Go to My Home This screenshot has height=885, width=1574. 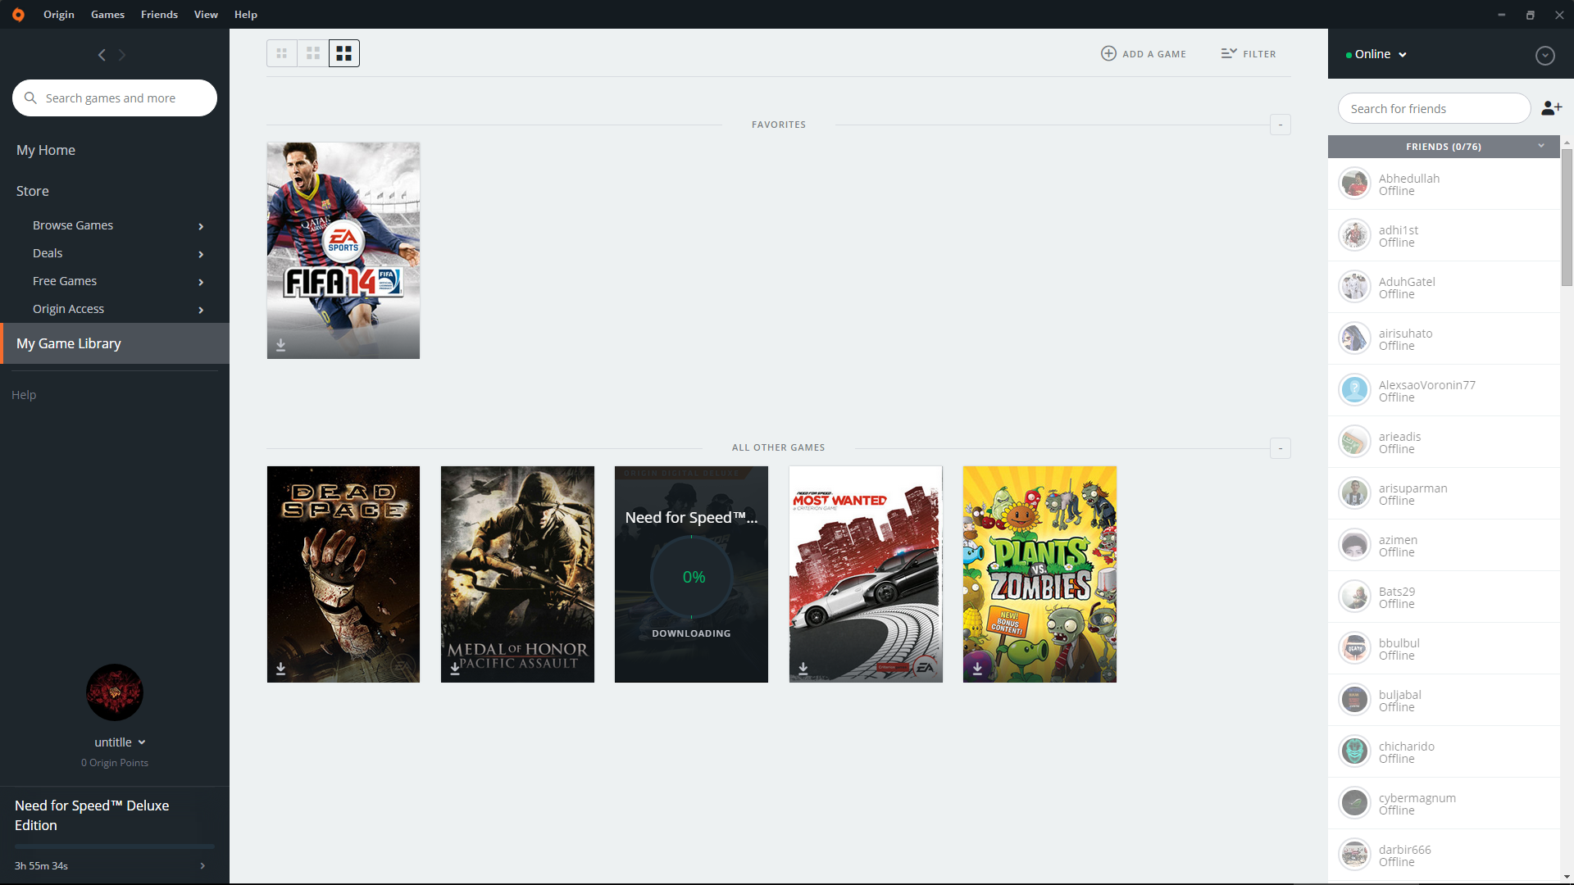click(46, 150)
